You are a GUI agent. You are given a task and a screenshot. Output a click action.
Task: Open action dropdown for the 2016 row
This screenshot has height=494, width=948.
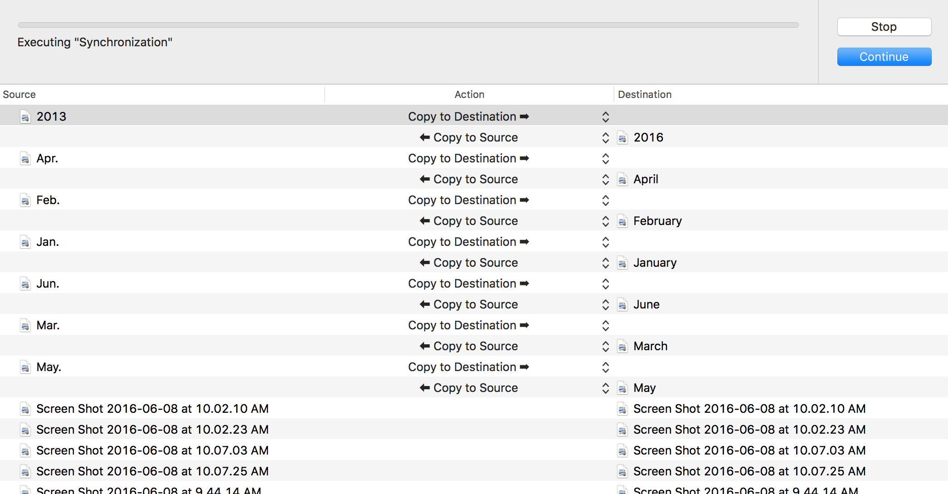click(605, 137)
